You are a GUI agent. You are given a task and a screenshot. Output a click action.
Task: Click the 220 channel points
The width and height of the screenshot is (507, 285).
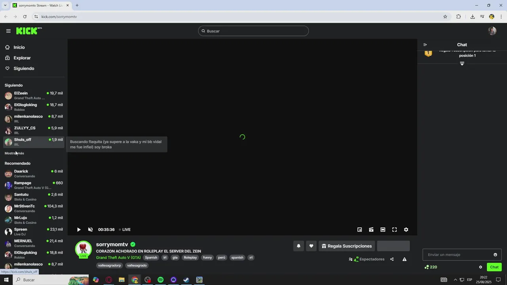coord(431,267)
